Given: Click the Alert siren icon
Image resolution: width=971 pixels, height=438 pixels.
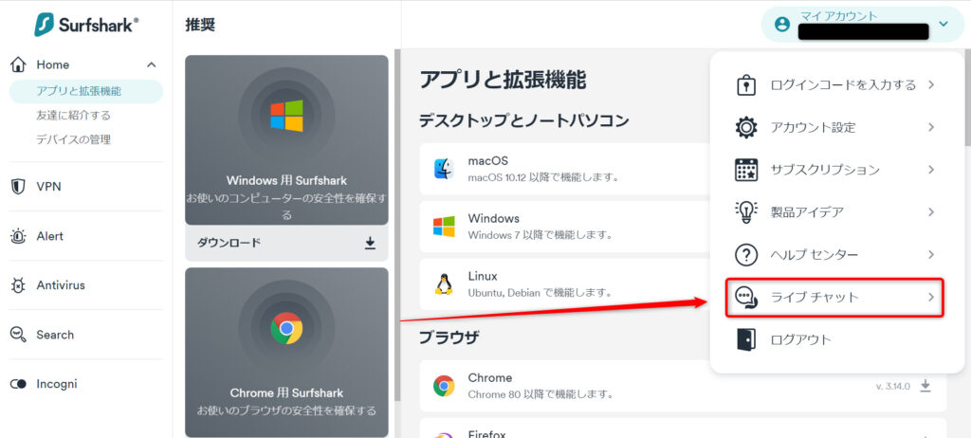Looking at the screenshot, I should 19,236.
